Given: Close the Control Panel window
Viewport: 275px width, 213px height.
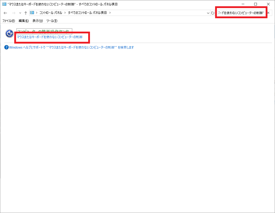Looking at the screenshot, I should point(268,4).
